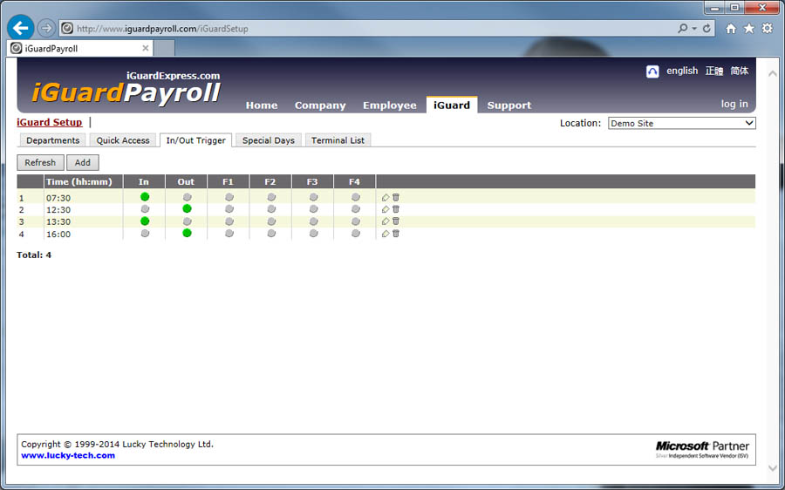This screenshot has width=785, height=490.
Task: Open the Support menu
Action: [509, 105]
